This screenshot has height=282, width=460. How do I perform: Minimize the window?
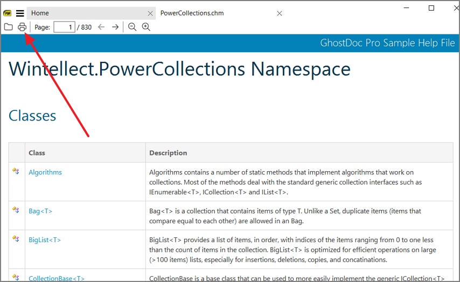(406, 8)
